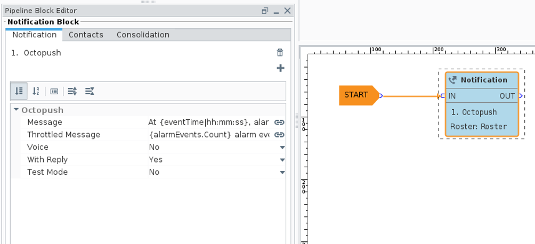Undock the Pipeline Block Editor panel
The image size is (535, 244).
pos(265,11)
